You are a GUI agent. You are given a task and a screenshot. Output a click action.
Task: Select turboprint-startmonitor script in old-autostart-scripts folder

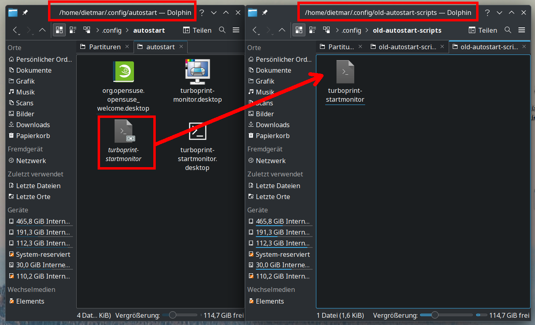click(345, 72)
